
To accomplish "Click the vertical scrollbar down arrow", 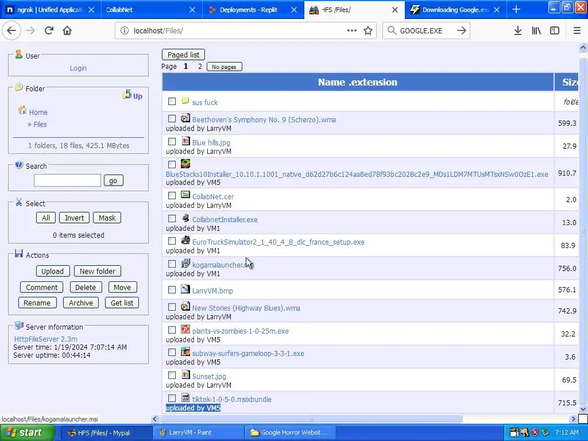I will (583, 409).
